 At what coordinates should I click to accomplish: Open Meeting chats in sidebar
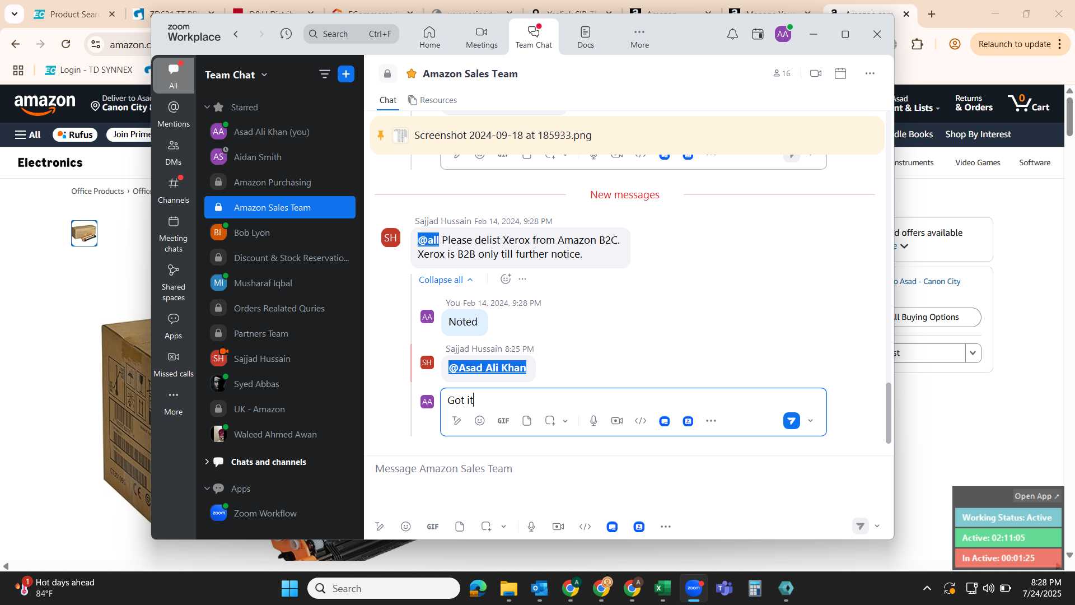pyautogui.click(x=174, y=234)
